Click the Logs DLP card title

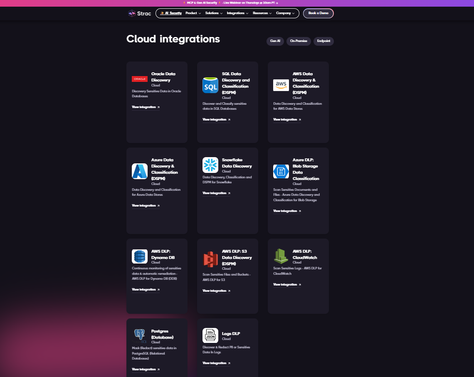(x=231, y=334)
